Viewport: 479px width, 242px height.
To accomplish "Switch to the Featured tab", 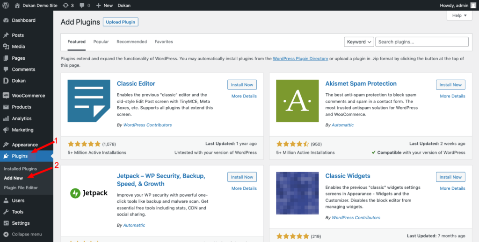I will (x=76, y=41).
